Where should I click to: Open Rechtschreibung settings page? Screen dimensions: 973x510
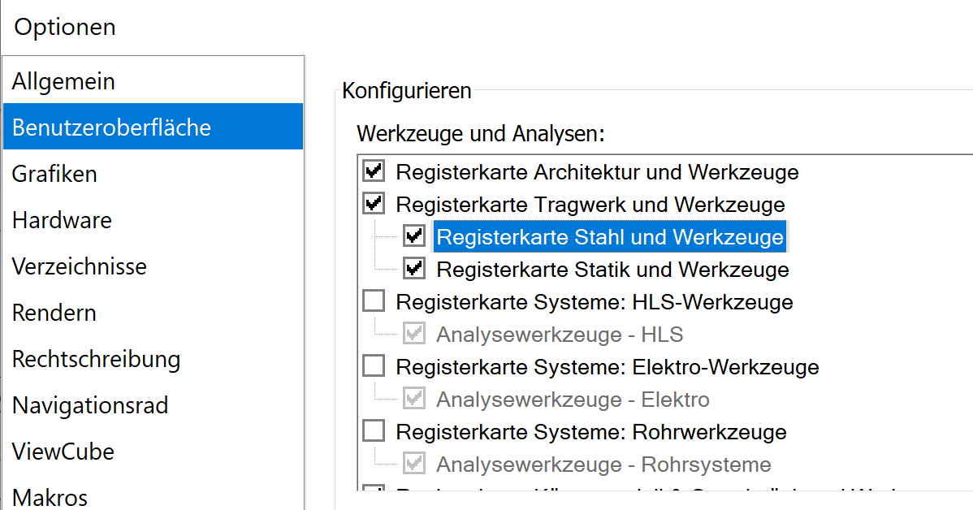[96, 359]
